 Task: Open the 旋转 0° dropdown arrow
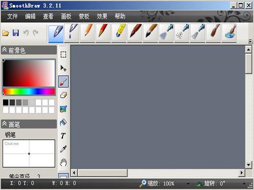point(244,184)
